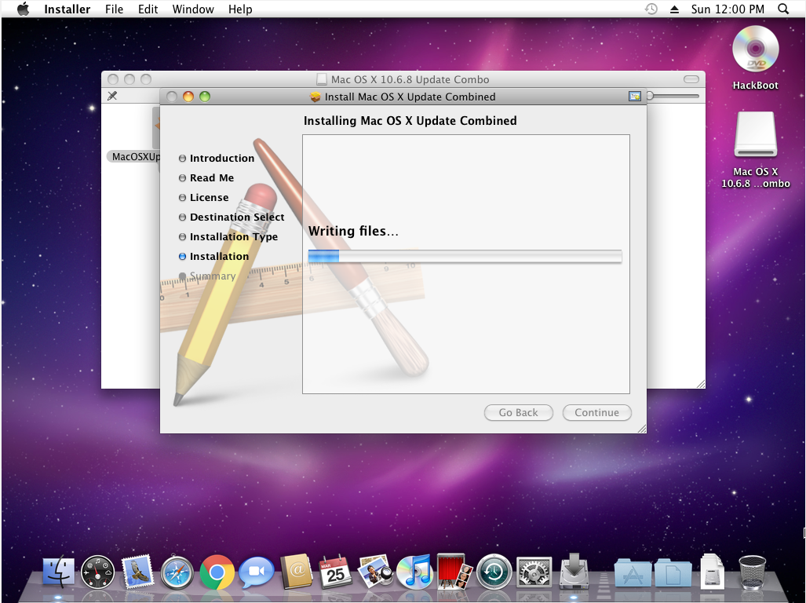The width and height of the screenshot is (806, 603).
Task: Click the menu bar clock Sun 12:00 PM
Action: click(728, 9)
